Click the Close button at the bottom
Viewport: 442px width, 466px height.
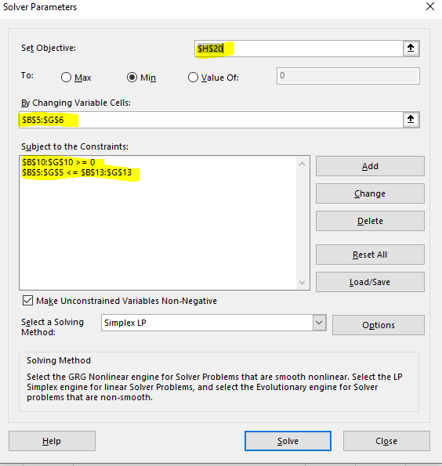pyautogui.click(x=386, y=441)
